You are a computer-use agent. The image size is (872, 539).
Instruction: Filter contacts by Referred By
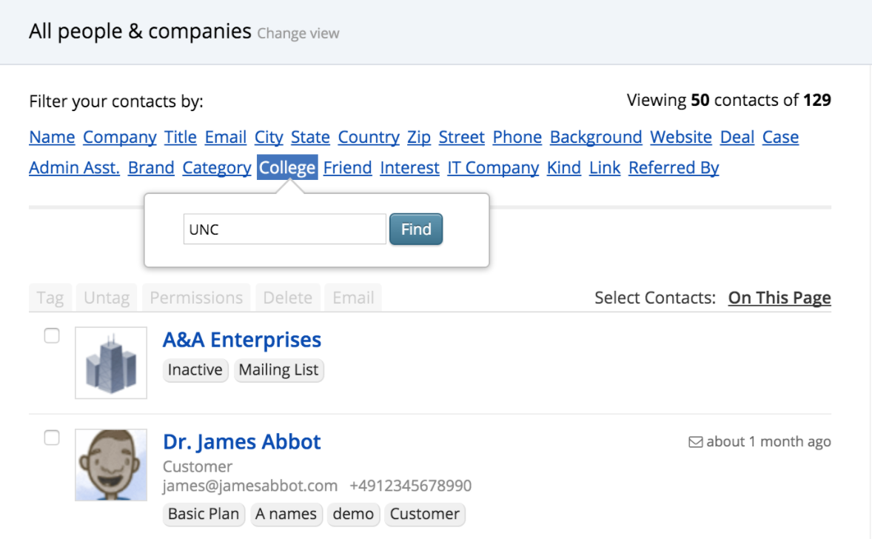click(674, 167)
